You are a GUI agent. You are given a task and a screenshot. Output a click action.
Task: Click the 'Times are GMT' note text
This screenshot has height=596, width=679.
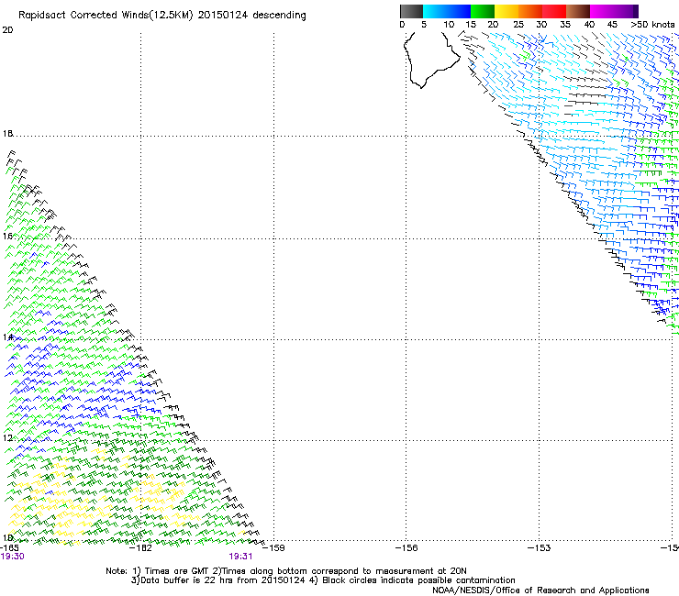click(x=175, y=571)
